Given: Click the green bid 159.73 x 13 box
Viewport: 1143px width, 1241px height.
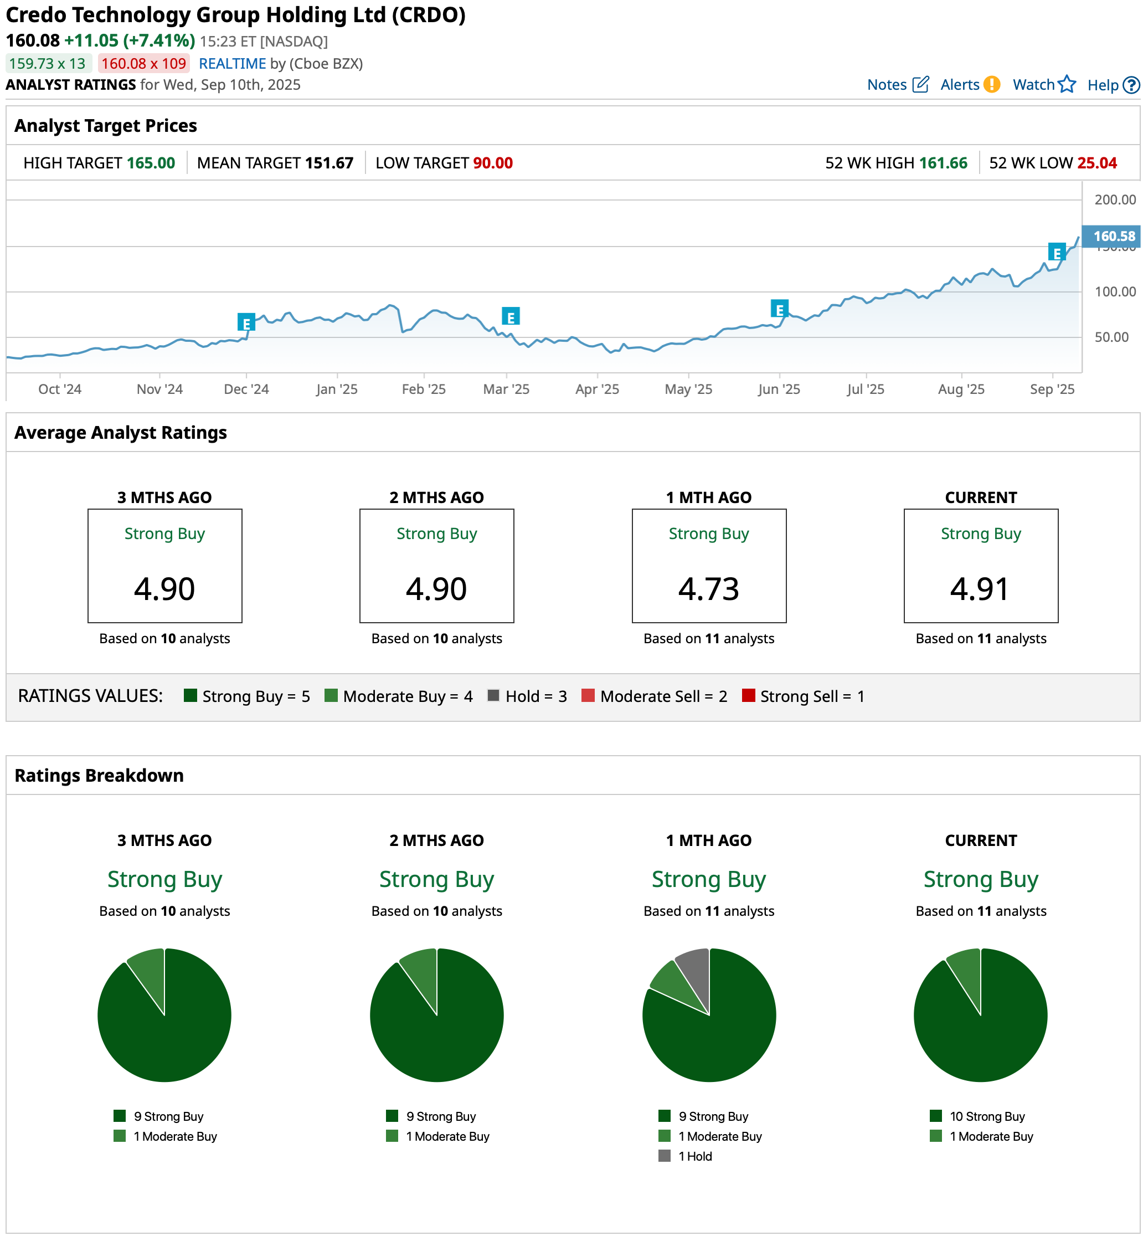Looking at the screenshot, I should [49, 64].
